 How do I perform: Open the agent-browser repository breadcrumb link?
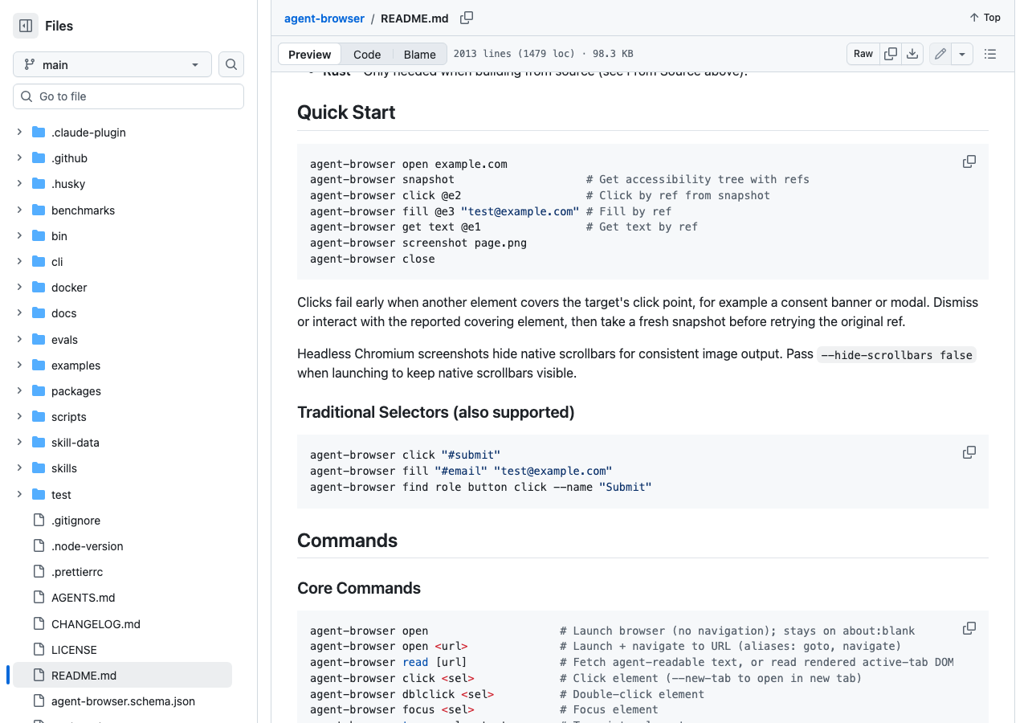(324, 18)
